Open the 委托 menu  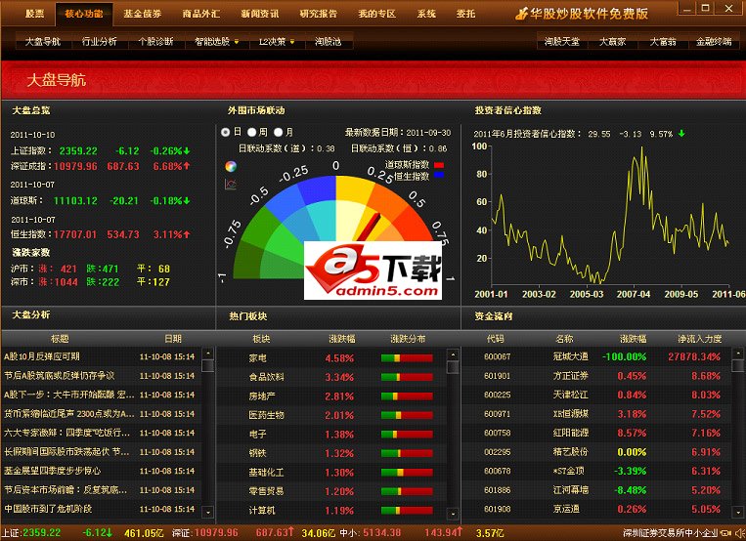[465, 14]
